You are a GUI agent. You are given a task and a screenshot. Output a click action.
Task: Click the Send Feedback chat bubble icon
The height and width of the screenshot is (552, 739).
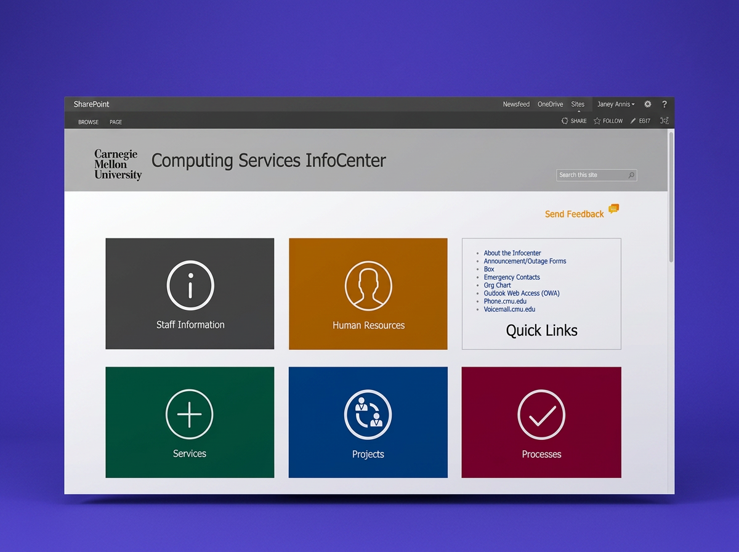(x=613, y=209)
